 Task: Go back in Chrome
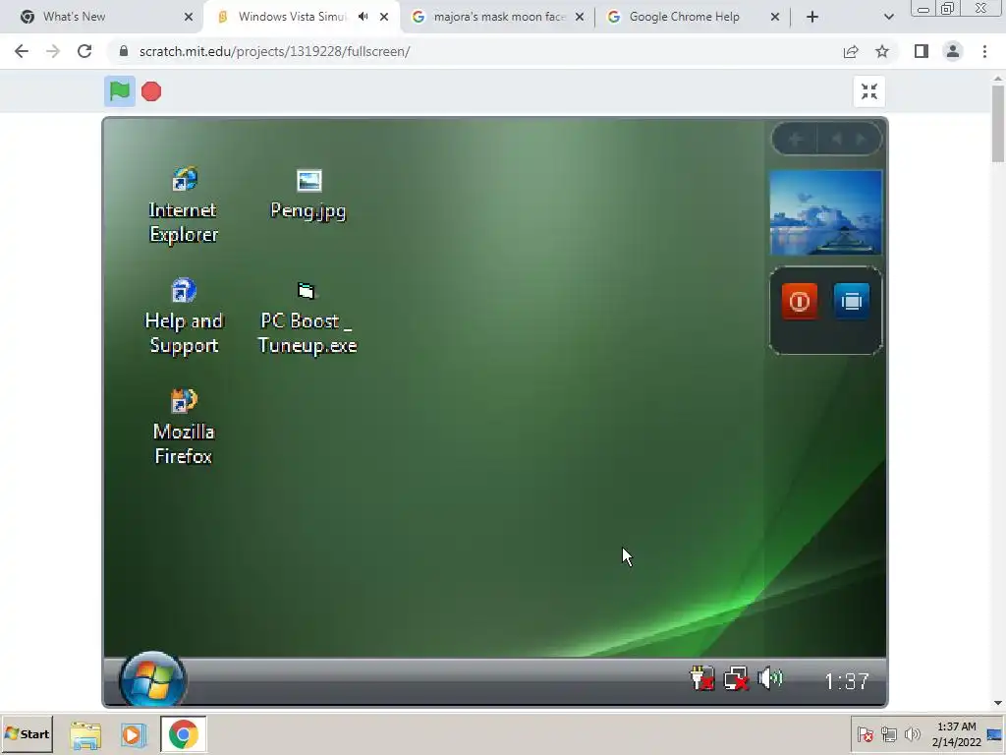coord(22,51)
